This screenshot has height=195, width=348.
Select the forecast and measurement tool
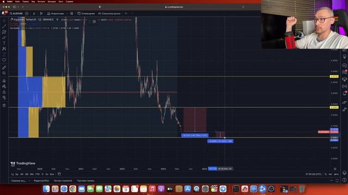(4, 54)
